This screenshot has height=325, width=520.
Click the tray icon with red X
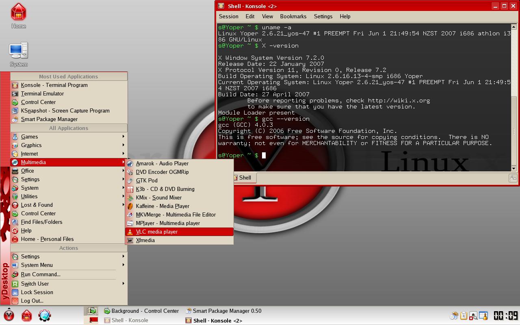(473, 316)
